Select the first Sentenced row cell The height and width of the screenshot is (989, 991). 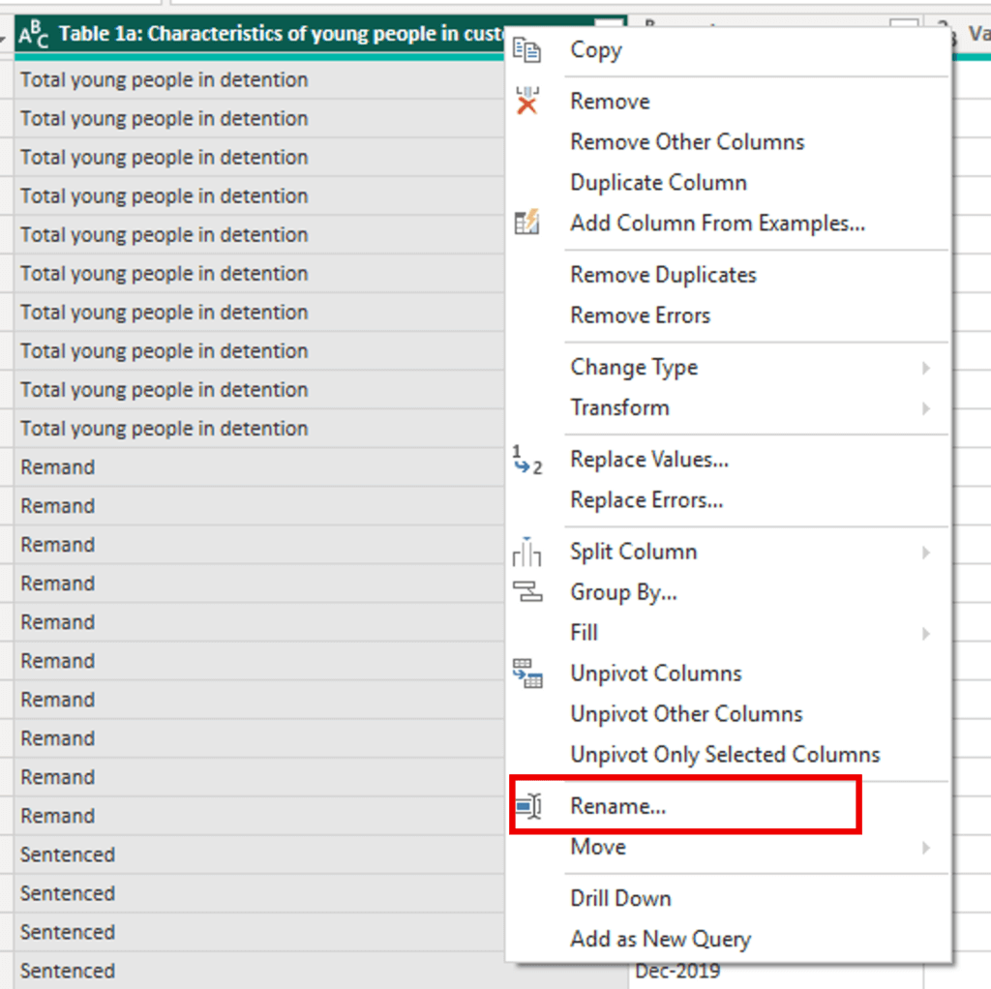(x=68, y=854)
